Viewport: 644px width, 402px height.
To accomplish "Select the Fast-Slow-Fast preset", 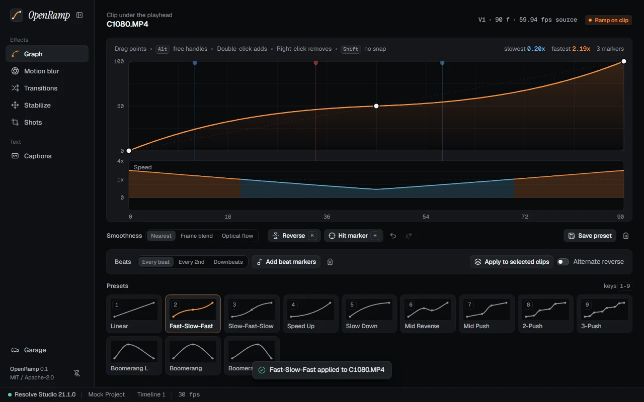I will [193, 314].
